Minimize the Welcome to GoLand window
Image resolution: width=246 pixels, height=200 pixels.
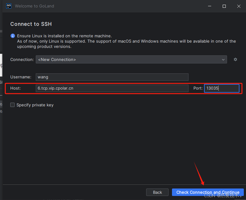[210, 6]
